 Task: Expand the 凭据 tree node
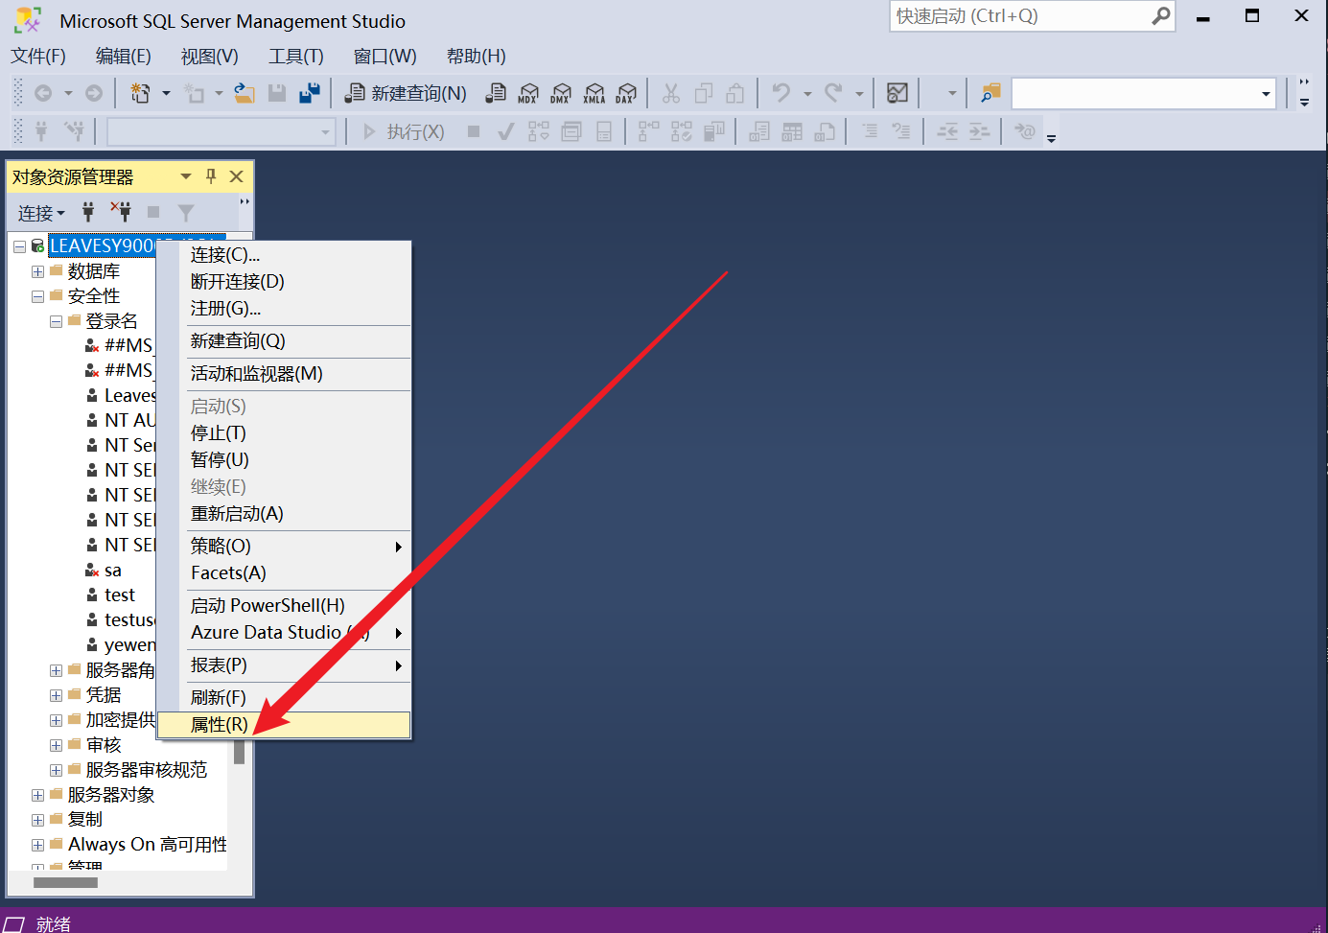pos(56,695)
